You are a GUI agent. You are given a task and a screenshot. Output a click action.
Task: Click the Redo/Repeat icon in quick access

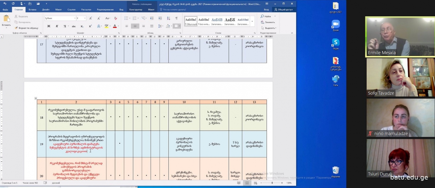click(13, 4)
